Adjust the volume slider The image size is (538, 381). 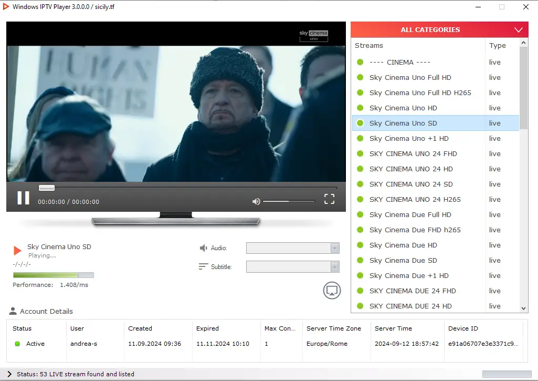point(289,201)
